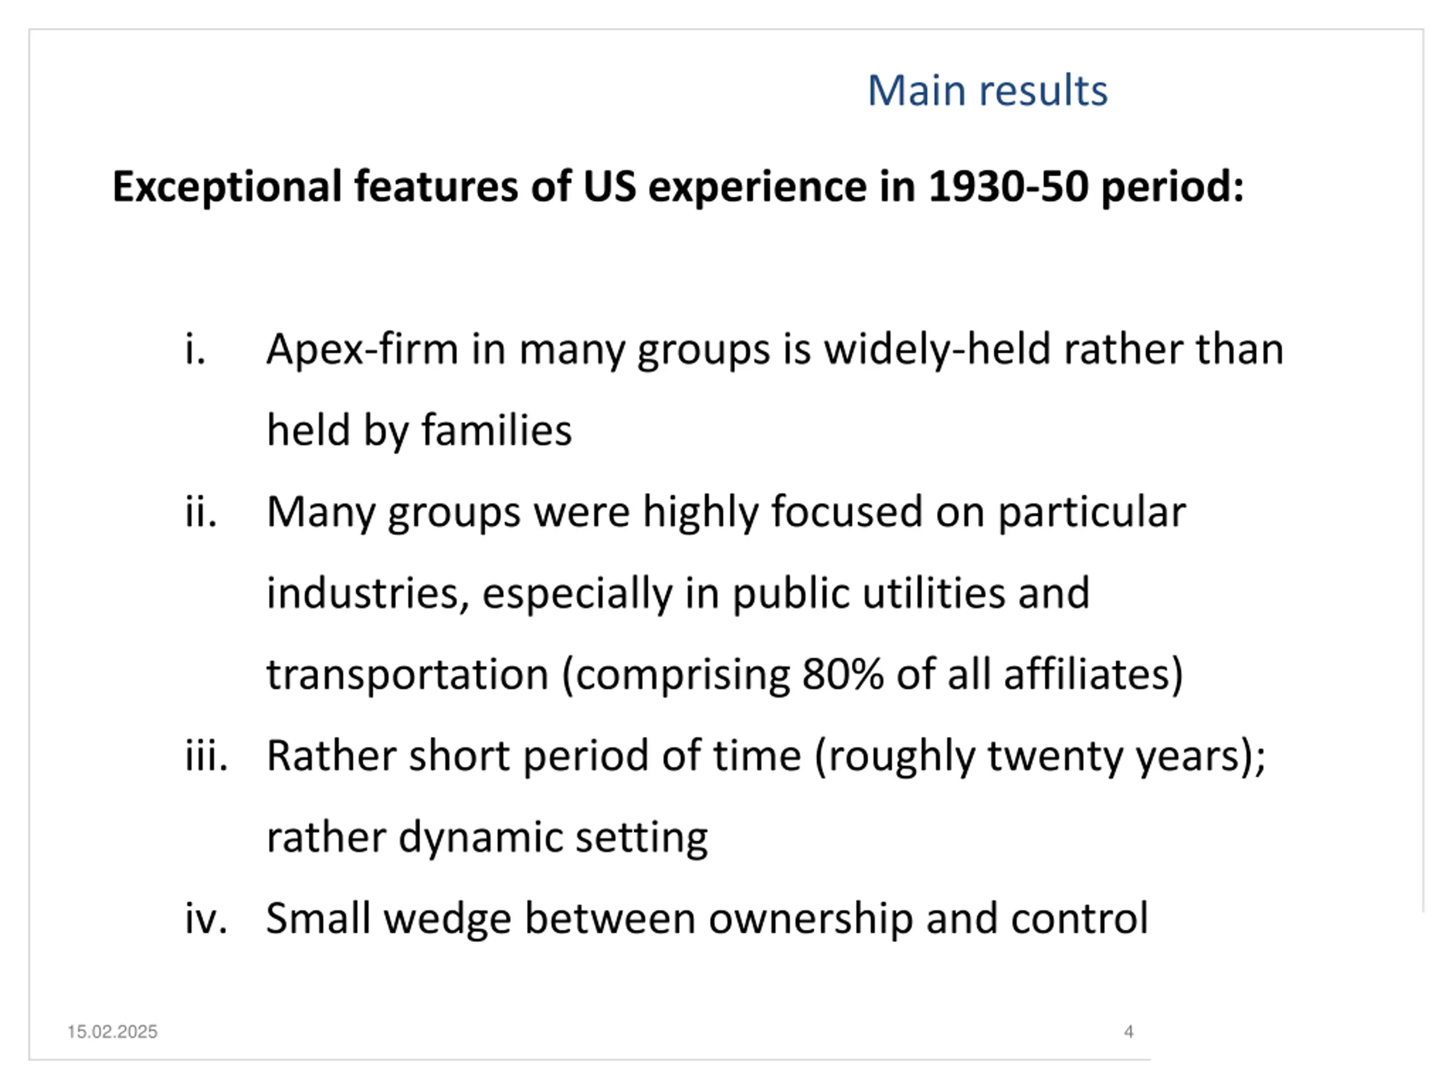The width and height of the screenshot is (1452, 1089).
Task: Click the 'Rather short period of time' line
Action: tap(766, 757)
